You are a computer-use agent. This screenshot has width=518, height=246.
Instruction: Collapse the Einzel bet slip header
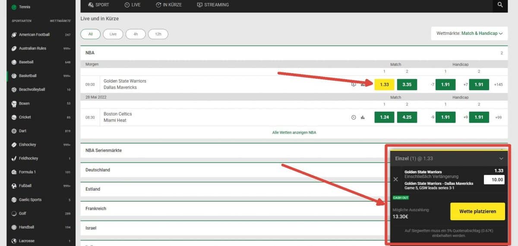coord(501,159)
